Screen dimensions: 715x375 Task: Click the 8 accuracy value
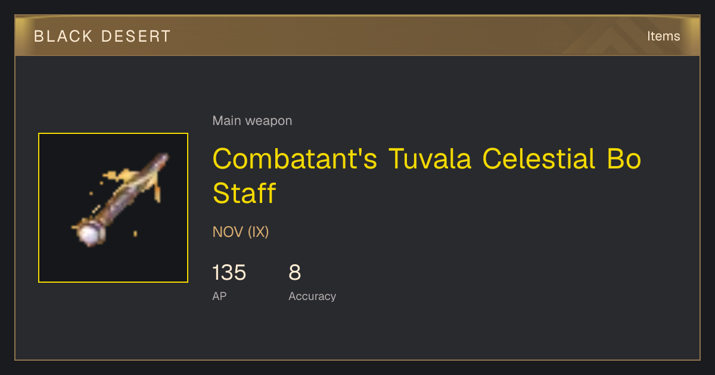tap(295, 273)
